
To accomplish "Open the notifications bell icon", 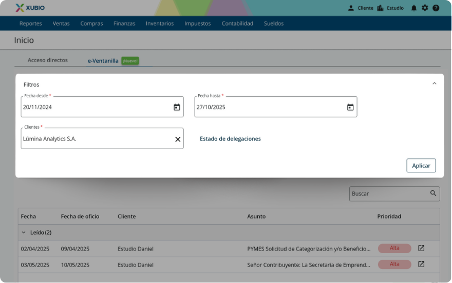I will pyautogui.click(x=413, y=8).
